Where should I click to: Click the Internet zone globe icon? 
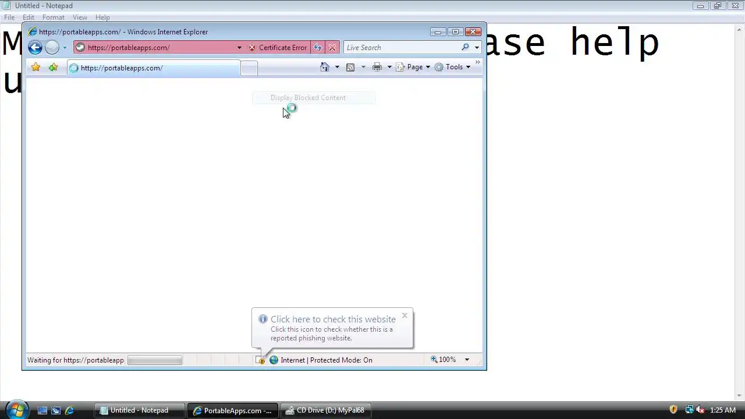[274, 360]
